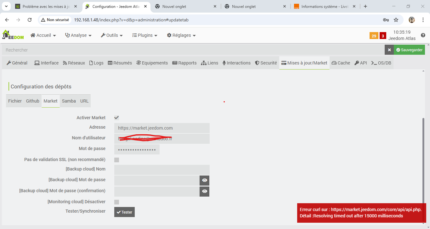Expand the Analyse menu
430x229 pixels.
(78, 35)
